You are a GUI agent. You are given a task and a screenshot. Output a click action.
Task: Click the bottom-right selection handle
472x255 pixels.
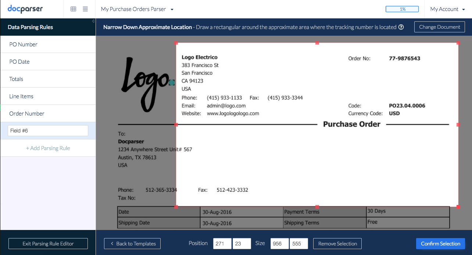tap(458, 207)
